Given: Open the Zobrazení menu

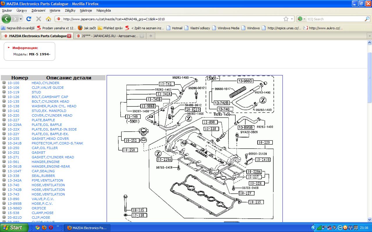Looking at the screenshot, I should click(x=38, y=10).
